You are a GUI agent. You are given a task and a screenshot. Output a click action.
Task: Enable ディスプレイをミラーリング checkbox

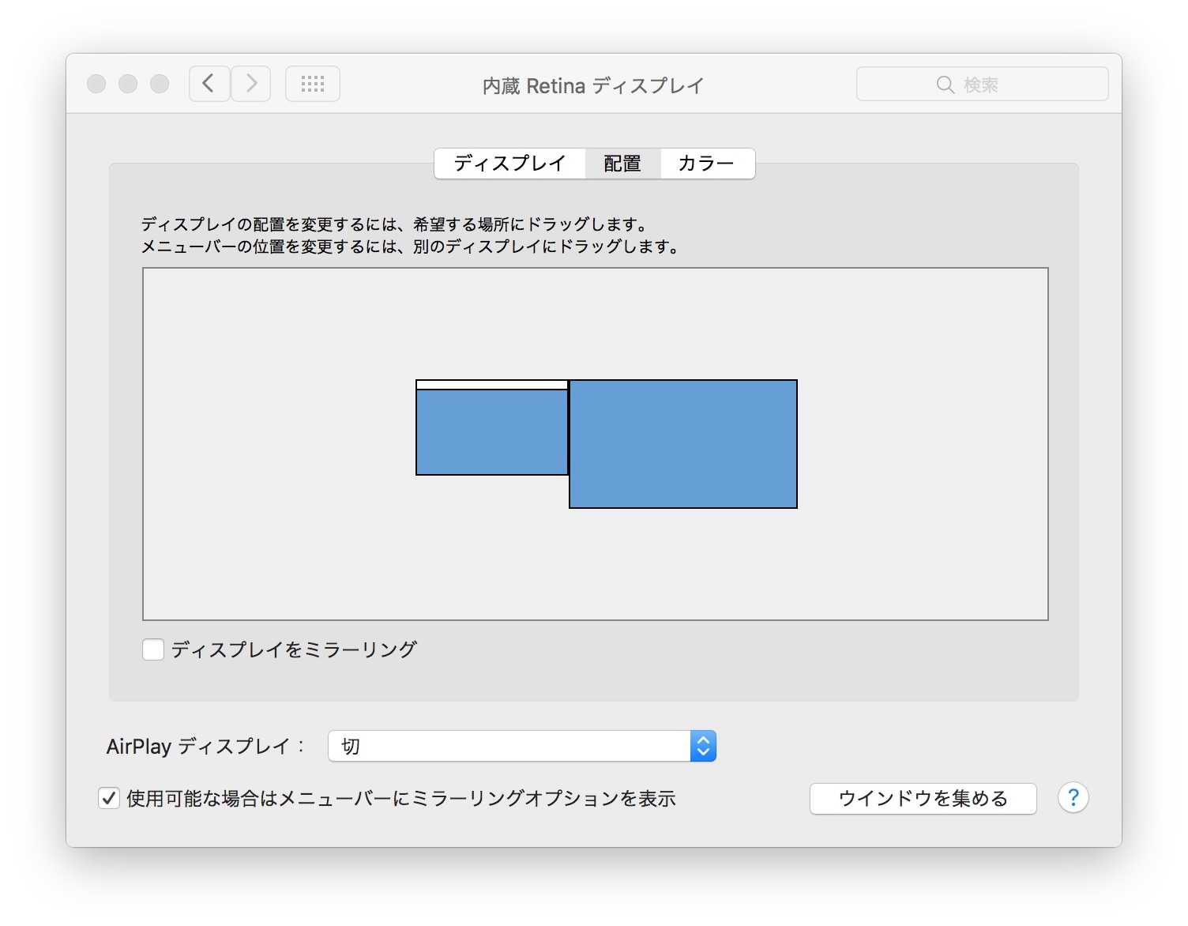(153, 649)
